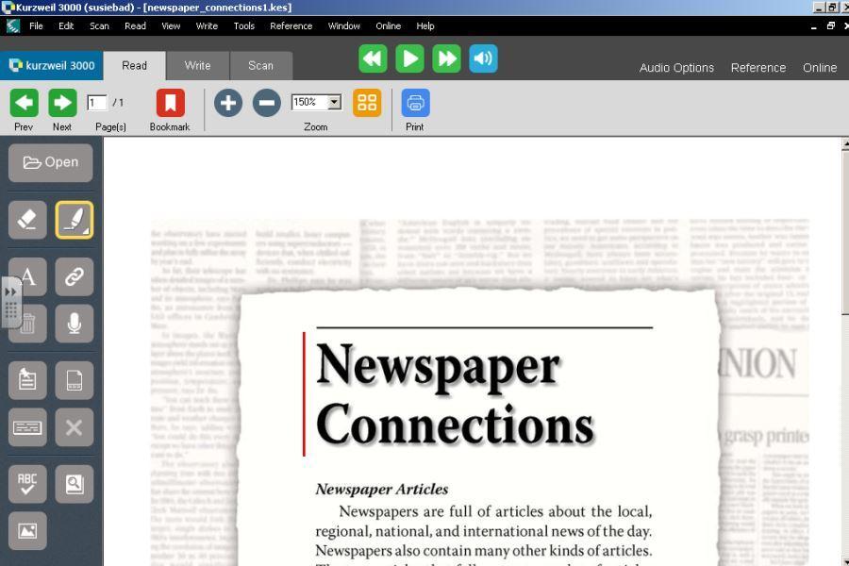Go to Next page
Screen dimensions: 849x566
click(x=62, y=103)
